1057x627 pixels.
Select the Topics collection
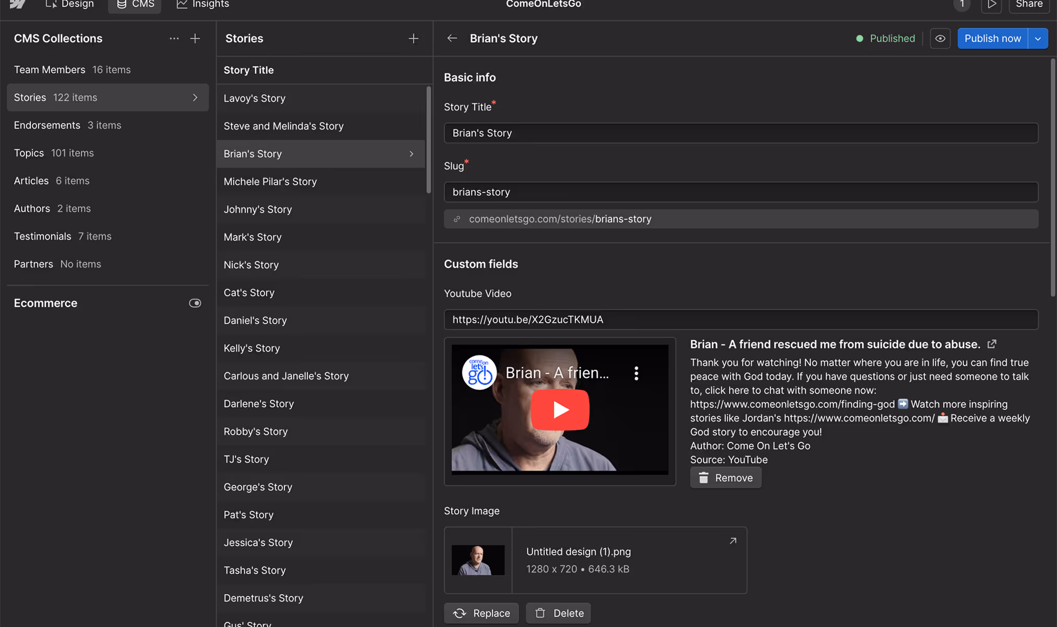coord(29,153)
